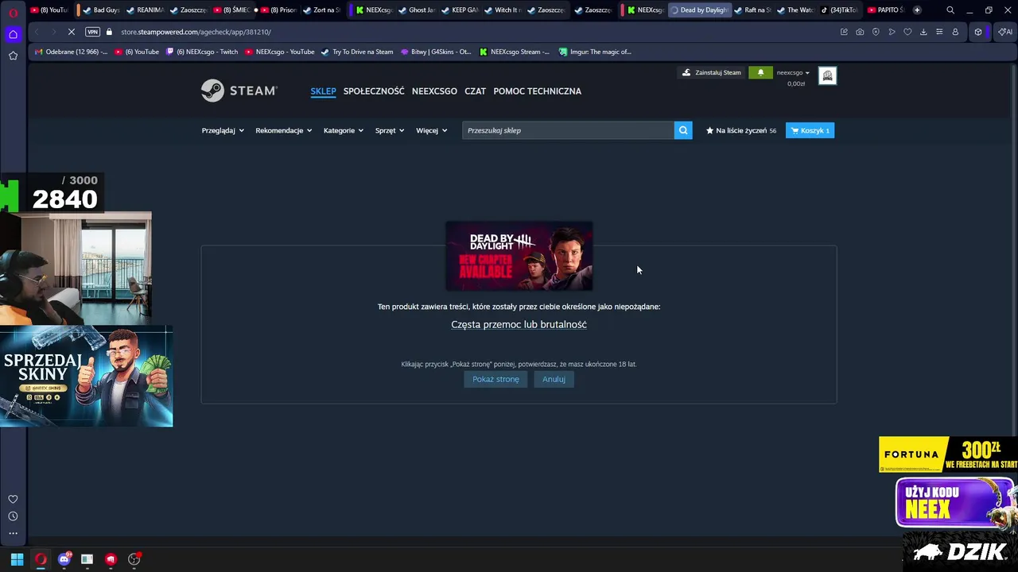Switch to the Raft na Steam tab
Screen dimensions: 1018x572
point(752,10)
